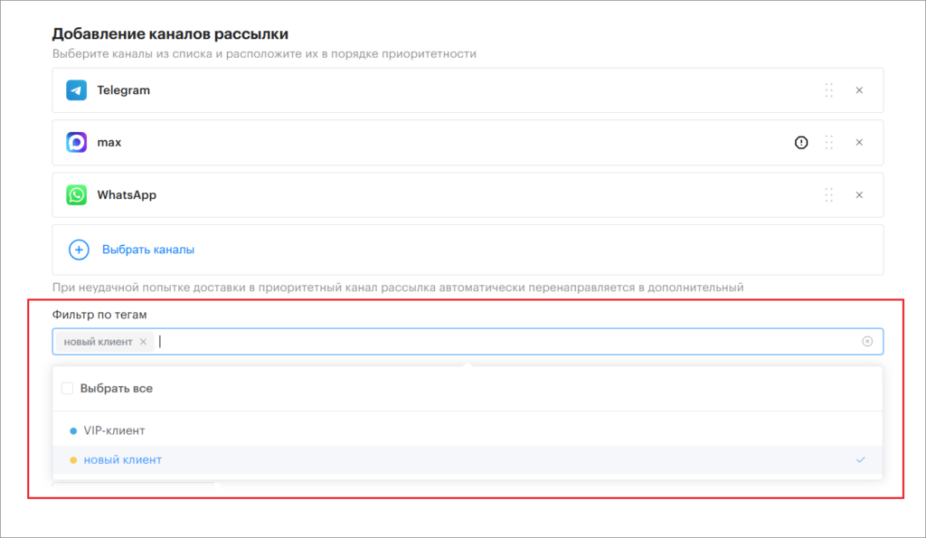Open the warning icon in the max row
926x538 pixels.
(x=801, y=142)
